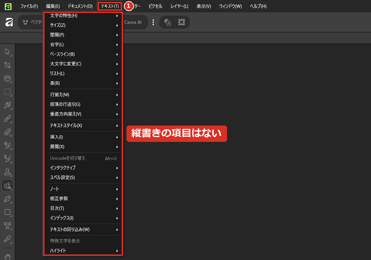Image resolution: width=371 pixels, height=260 pixels.
Task: Open the インデックス(I) submenu
Action: [83, 218]
